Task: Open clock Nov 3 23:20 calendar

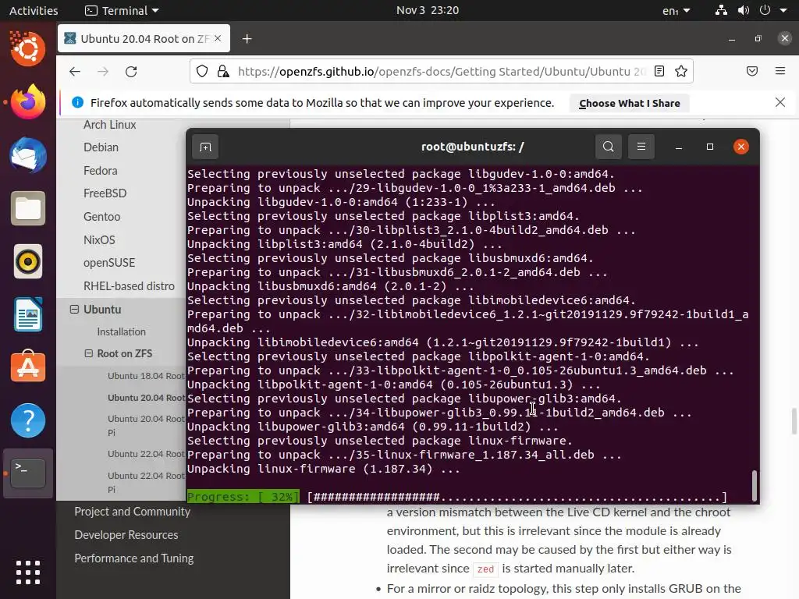Action: tap(428, 10)
